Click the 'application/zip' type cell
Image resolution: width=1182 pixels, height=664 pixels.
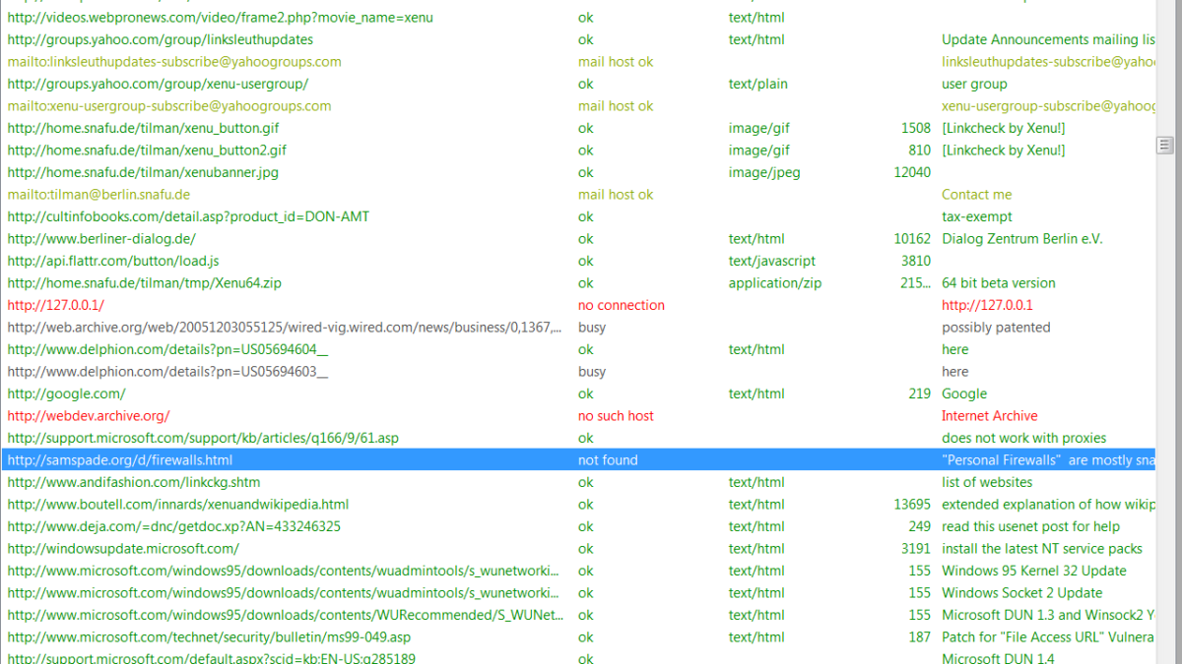[x=775, y=283]
